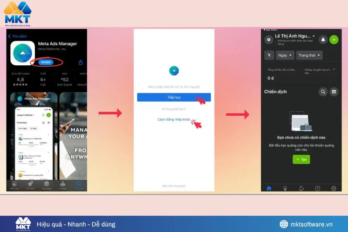Click the (Không phải bạn?) link

tap(174, 109)
